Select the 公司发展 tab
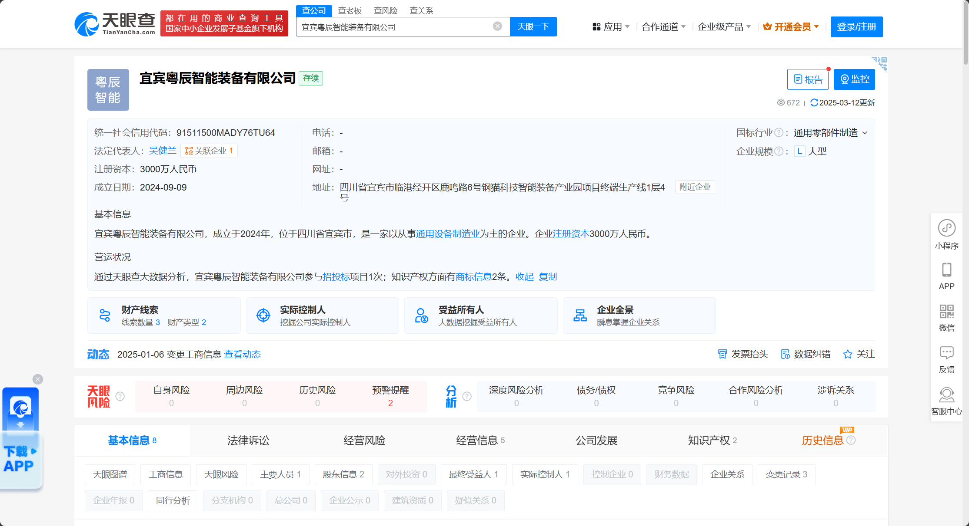The image size is (969, 526). click(596, 441)
